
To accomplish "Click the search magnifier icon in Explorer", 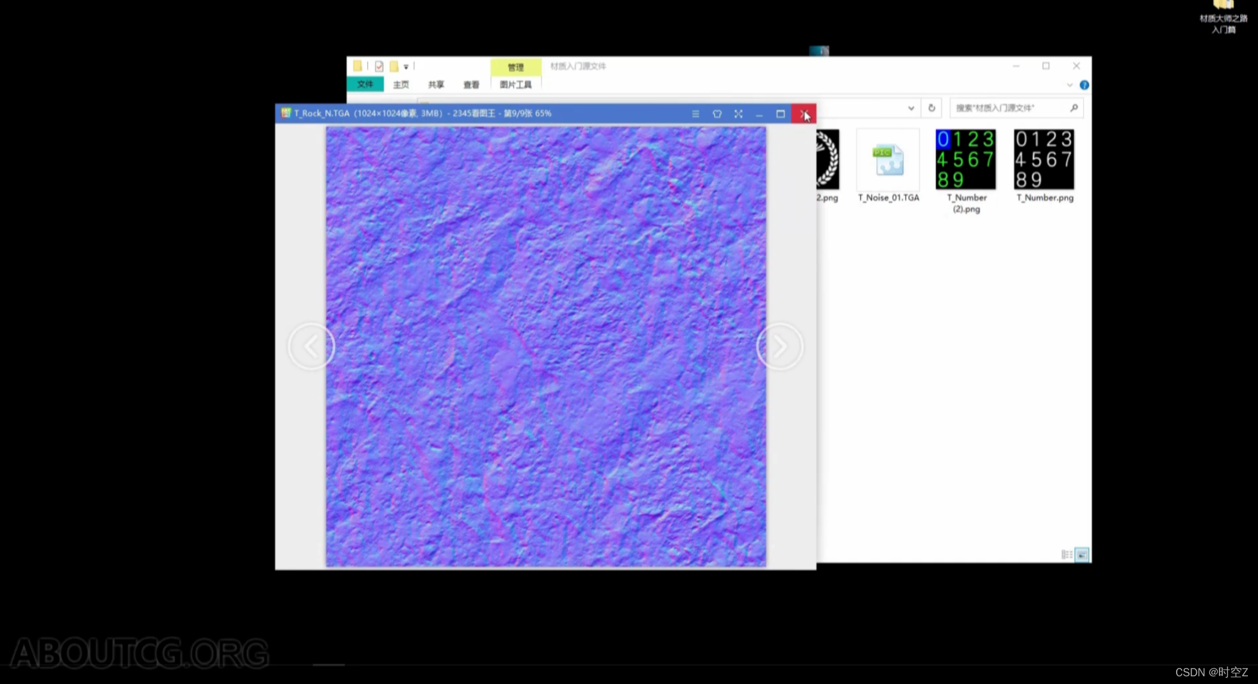I will (x=1074, y=108).
